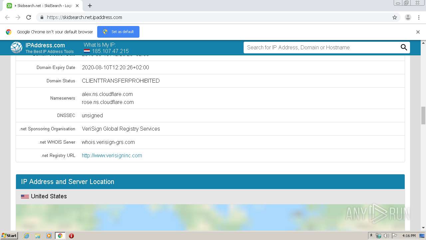This screenshot has height=240, width=426.
Task: Click the red Opera-style taskbar icon
Action: pos(71,236)
